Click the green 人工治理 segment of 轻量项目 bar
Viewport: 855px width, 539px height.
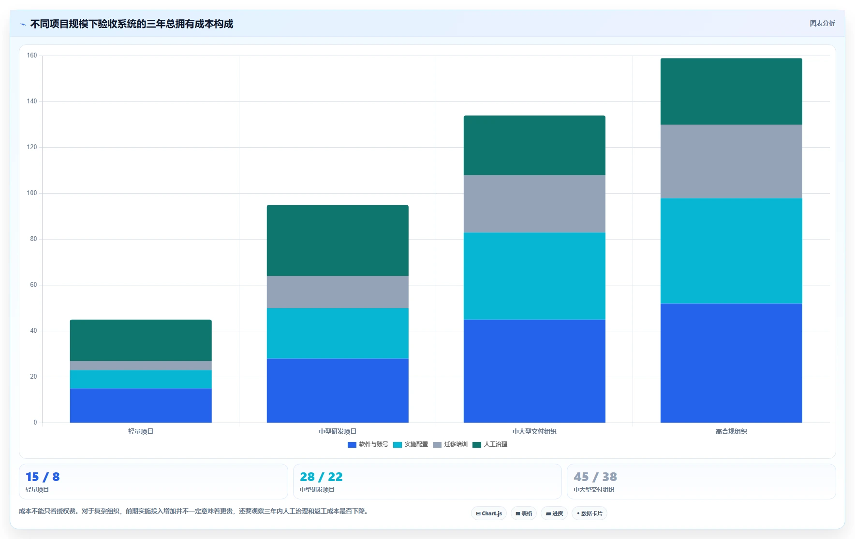click(141, 340)
